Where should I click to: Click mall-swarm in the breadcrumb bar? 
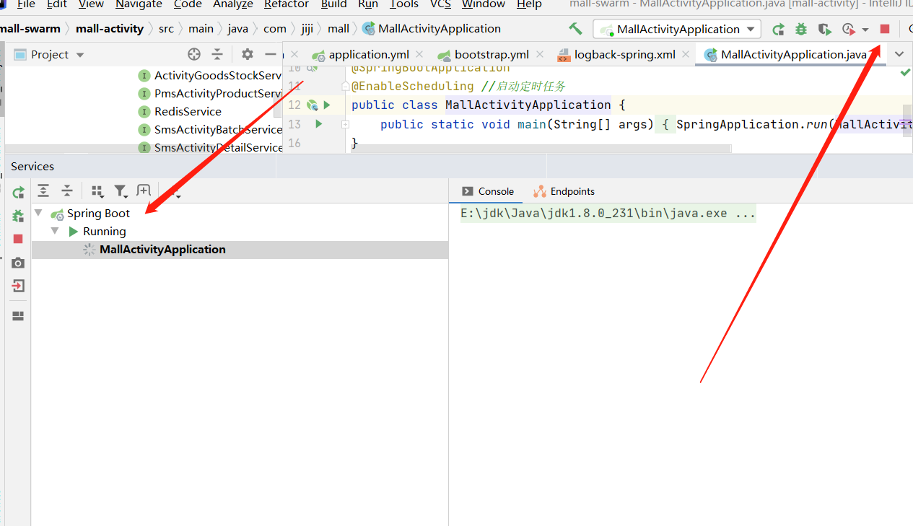[32, 28]
